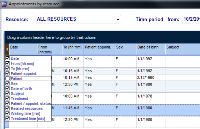The width and height of the screenshot is (200, 129).
Task: Uncheck the Date column checkbox
Action: (7, 58)
